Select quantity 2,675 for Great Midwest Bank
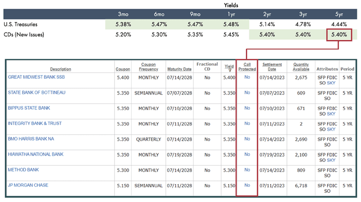The width and height of the screenshot is (361, 202). tap(301, 78)
